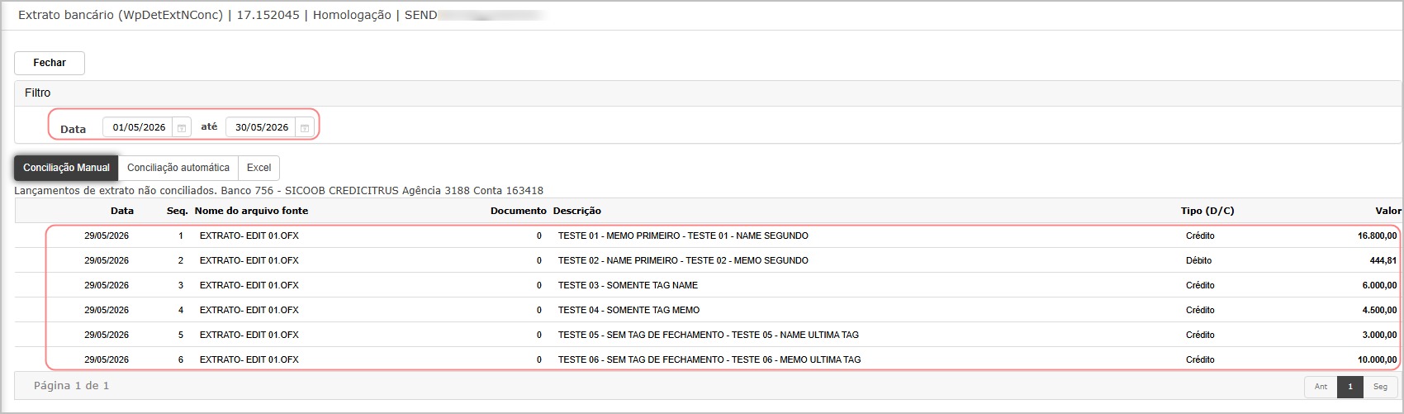Sort by the Seq. column header

coord(178,211)
